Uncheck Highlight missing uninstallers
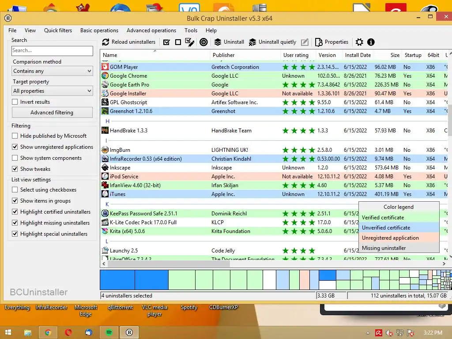This screenshot has height=339, width=452. point(15,223)
